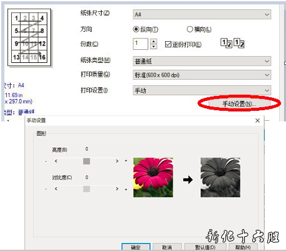Click the brightness slider right arrow

point(117,161)
